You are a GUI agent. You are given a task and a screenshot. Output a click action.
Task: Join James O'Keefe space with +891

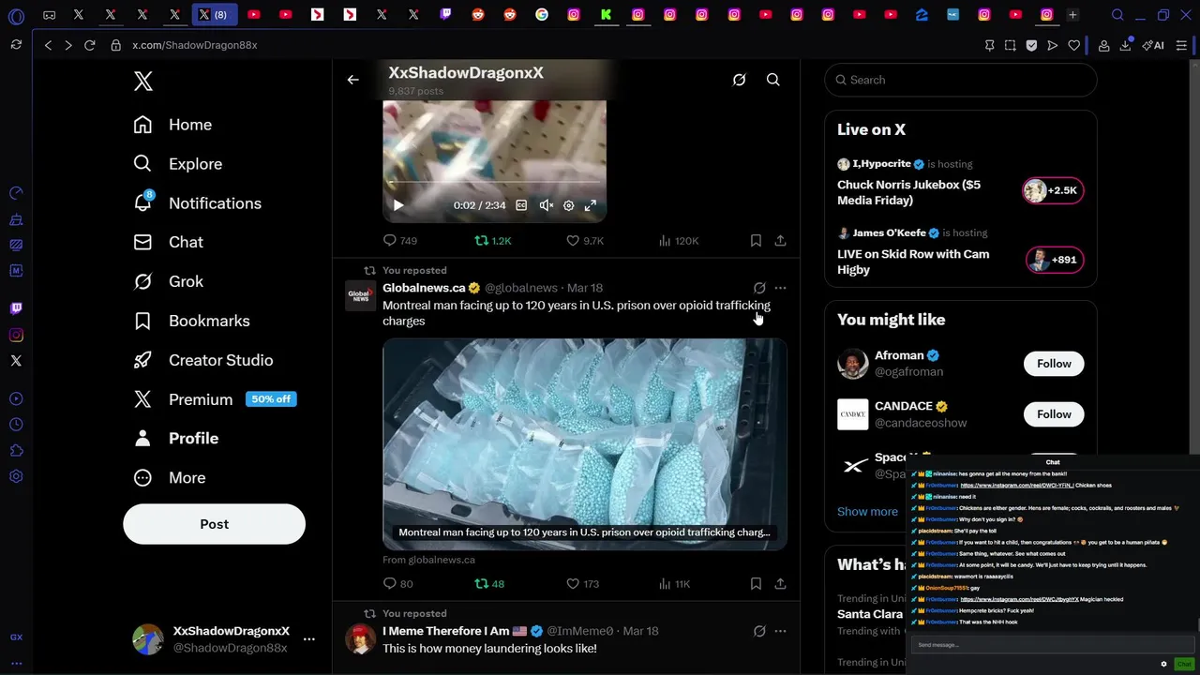point(1055,260)
